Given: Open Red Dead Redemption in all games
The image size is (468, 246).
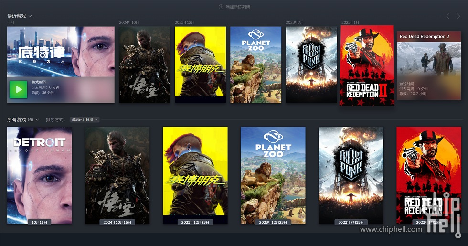Looking at the screenshot, I should click(429, 175).
